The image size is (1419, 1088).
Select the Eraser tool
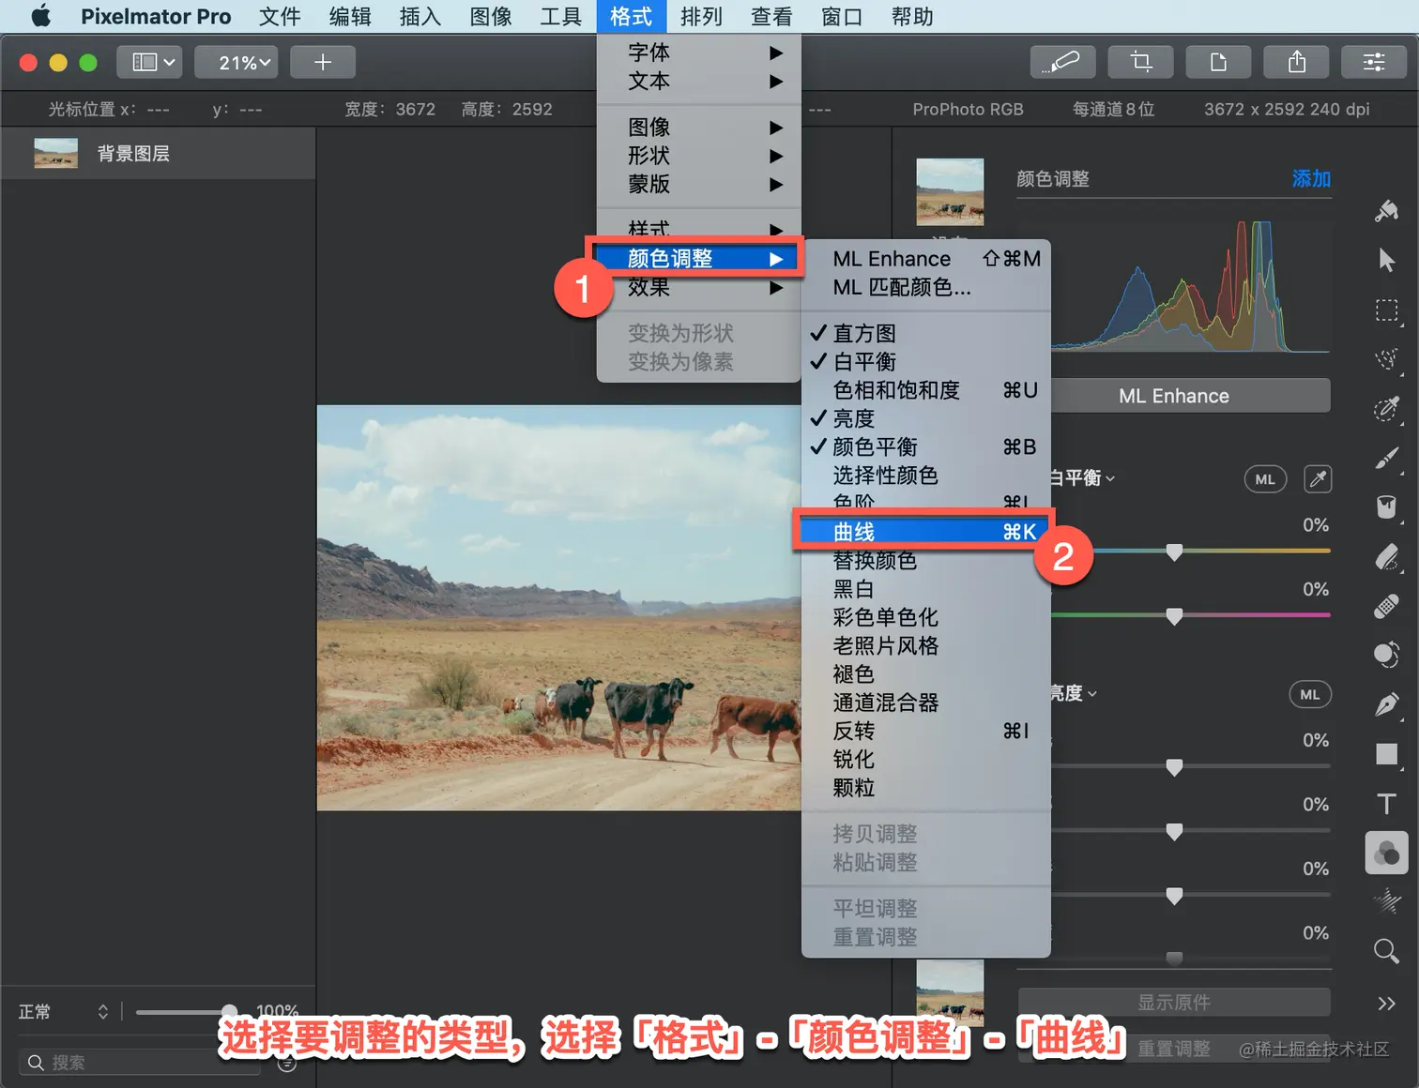(1386, 556)
